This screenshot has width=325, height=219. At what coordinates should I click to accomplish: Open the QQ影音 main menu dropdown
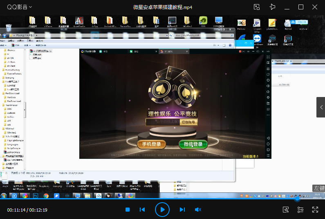pos(20,7)
